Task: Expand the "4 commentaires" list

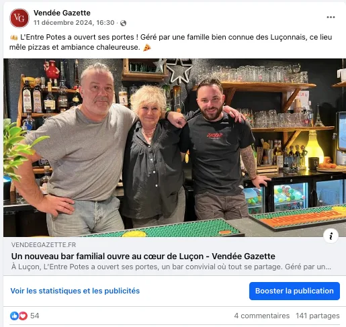Action: pos(262,316)
